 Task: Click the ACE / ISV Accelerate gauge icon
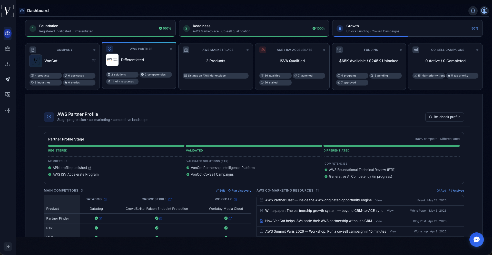(x=263, y=50)
